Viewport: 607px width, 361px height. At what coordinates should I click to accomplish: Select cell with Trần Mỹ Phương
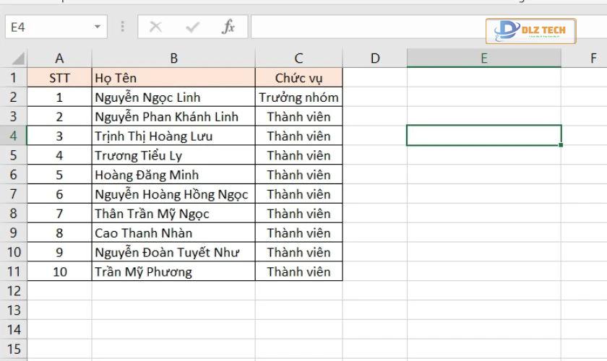[173, 271]
